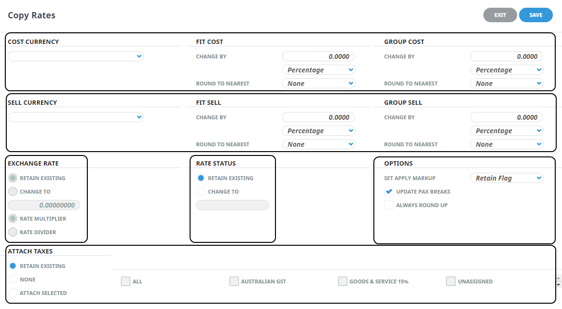Screen dimensions: 562x309
Task: Click FIT Cost Change By value field
Action: click(x=318, y=56)
